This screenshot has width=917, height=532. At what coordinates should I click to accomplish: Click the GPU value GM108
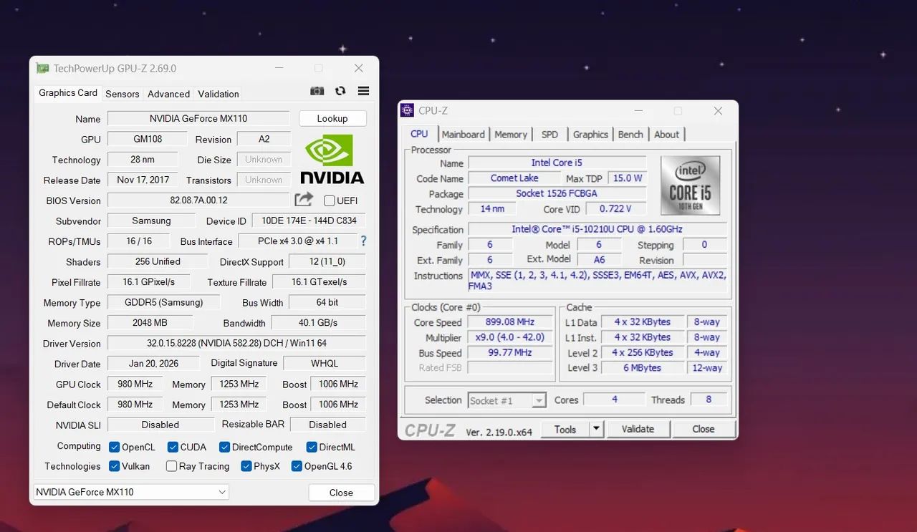tap(147, 139)
